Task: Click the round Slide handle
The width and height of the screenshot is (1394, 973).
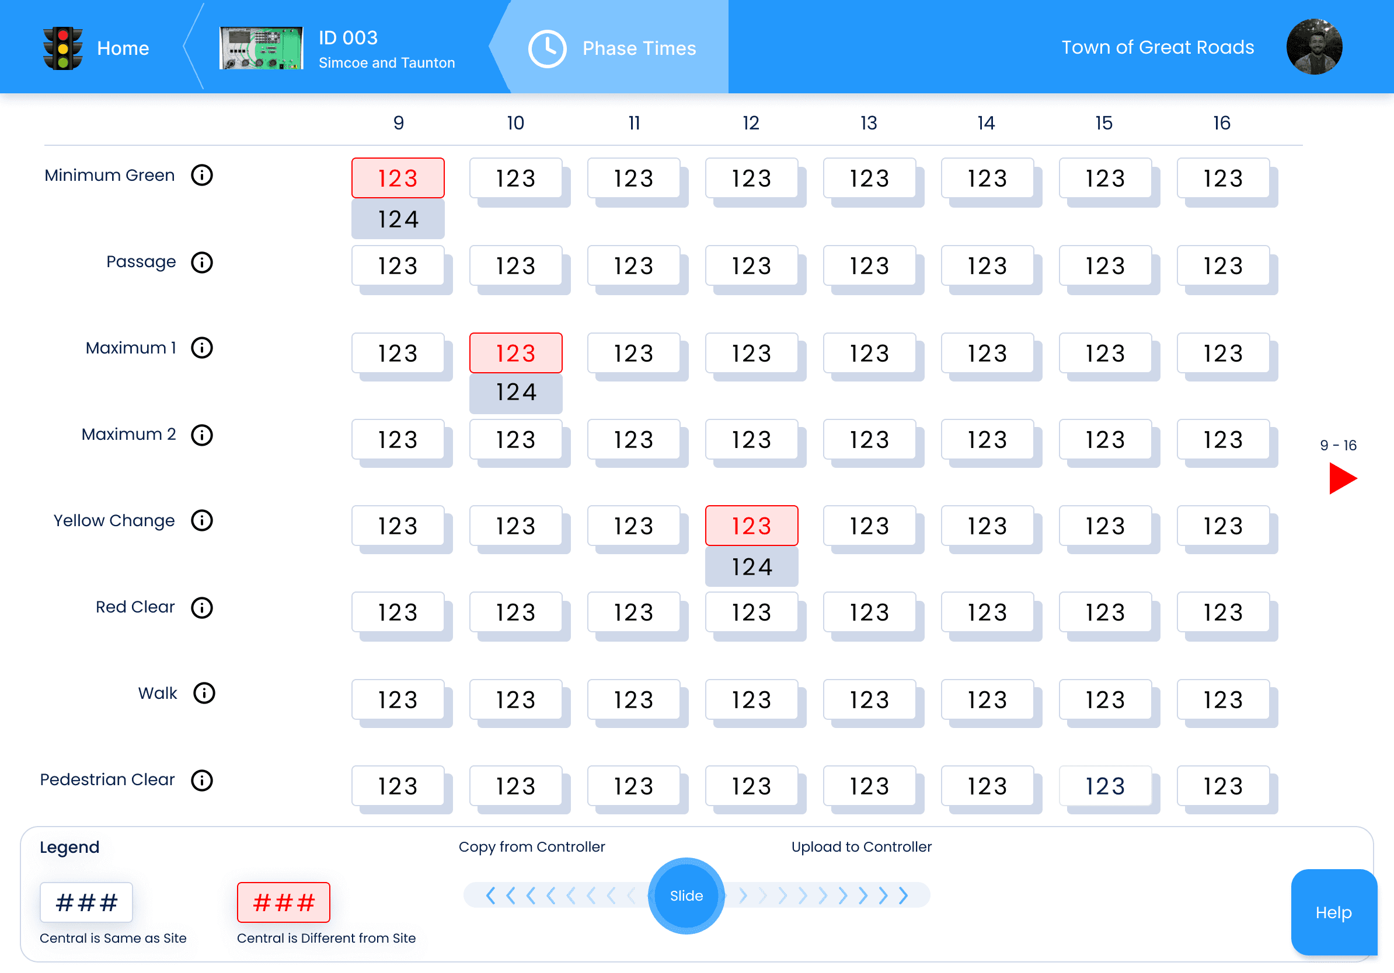Action: [686, 896]
